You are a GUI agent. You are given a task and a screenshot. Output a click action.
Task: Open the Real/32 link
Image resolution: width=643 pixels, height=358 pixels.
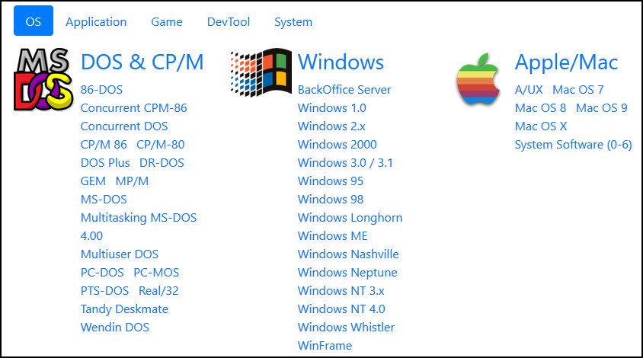(158, 291)
